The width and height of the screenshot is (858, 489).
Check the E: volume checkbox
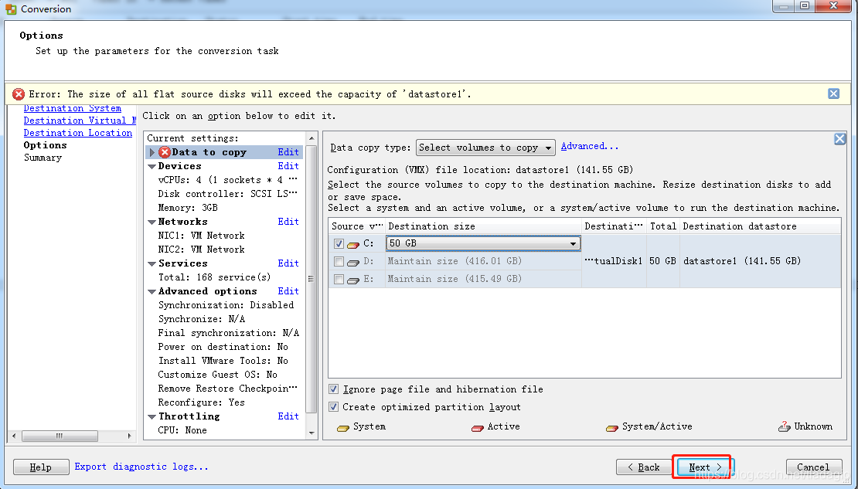[339, 280]
